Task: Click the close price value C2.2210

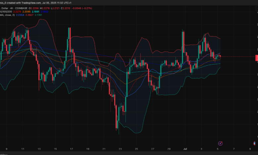Action: 65,8
